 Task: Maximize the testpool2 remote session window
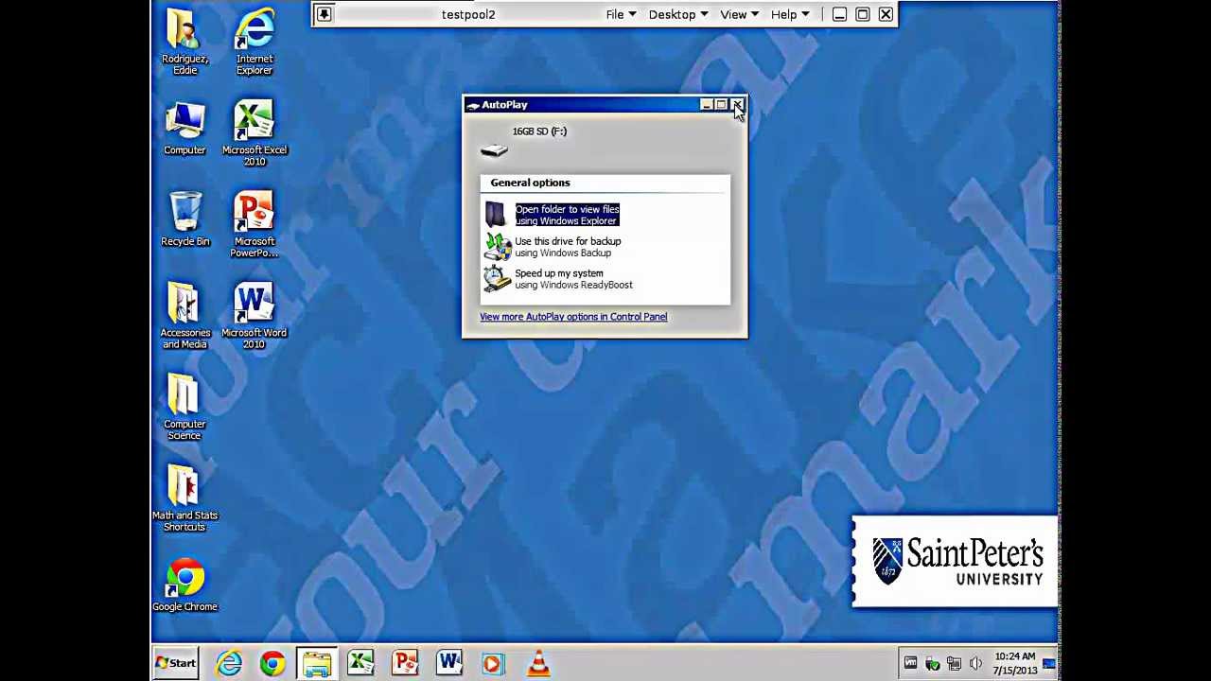863,14
